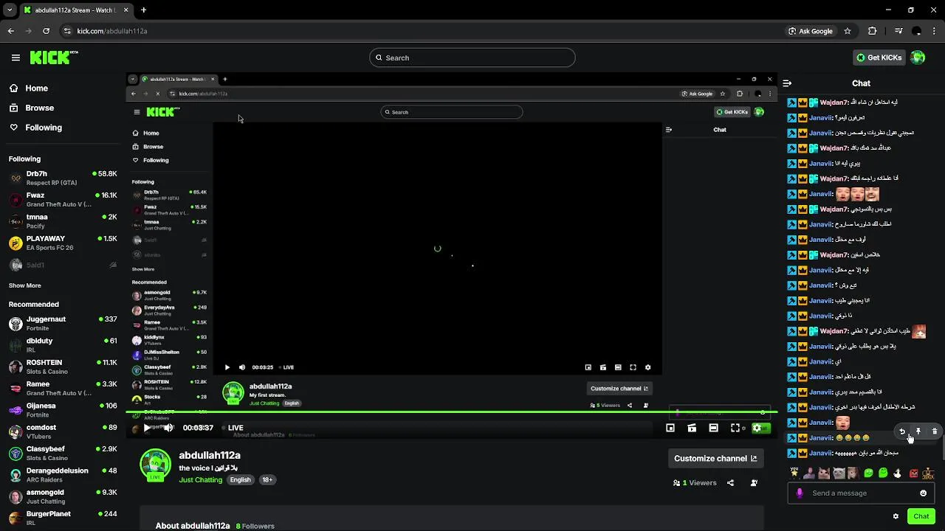Screen dimensions: 945x531
Task: Click the KICK logo in outer page header
Action: point(54,58)
